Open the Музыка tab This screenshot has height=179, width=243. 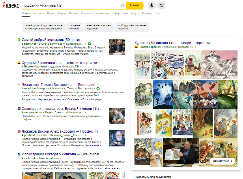click(x=147, y=13)
